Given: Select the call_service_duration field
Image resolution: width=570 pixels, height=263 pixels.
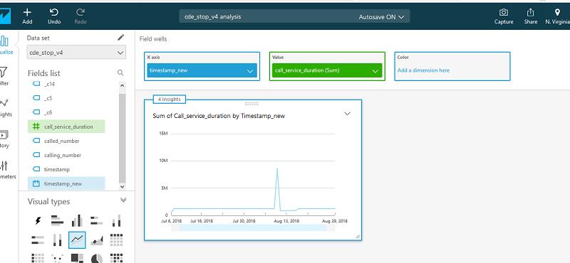Looking at the screenshot, I should click(66, 127).
